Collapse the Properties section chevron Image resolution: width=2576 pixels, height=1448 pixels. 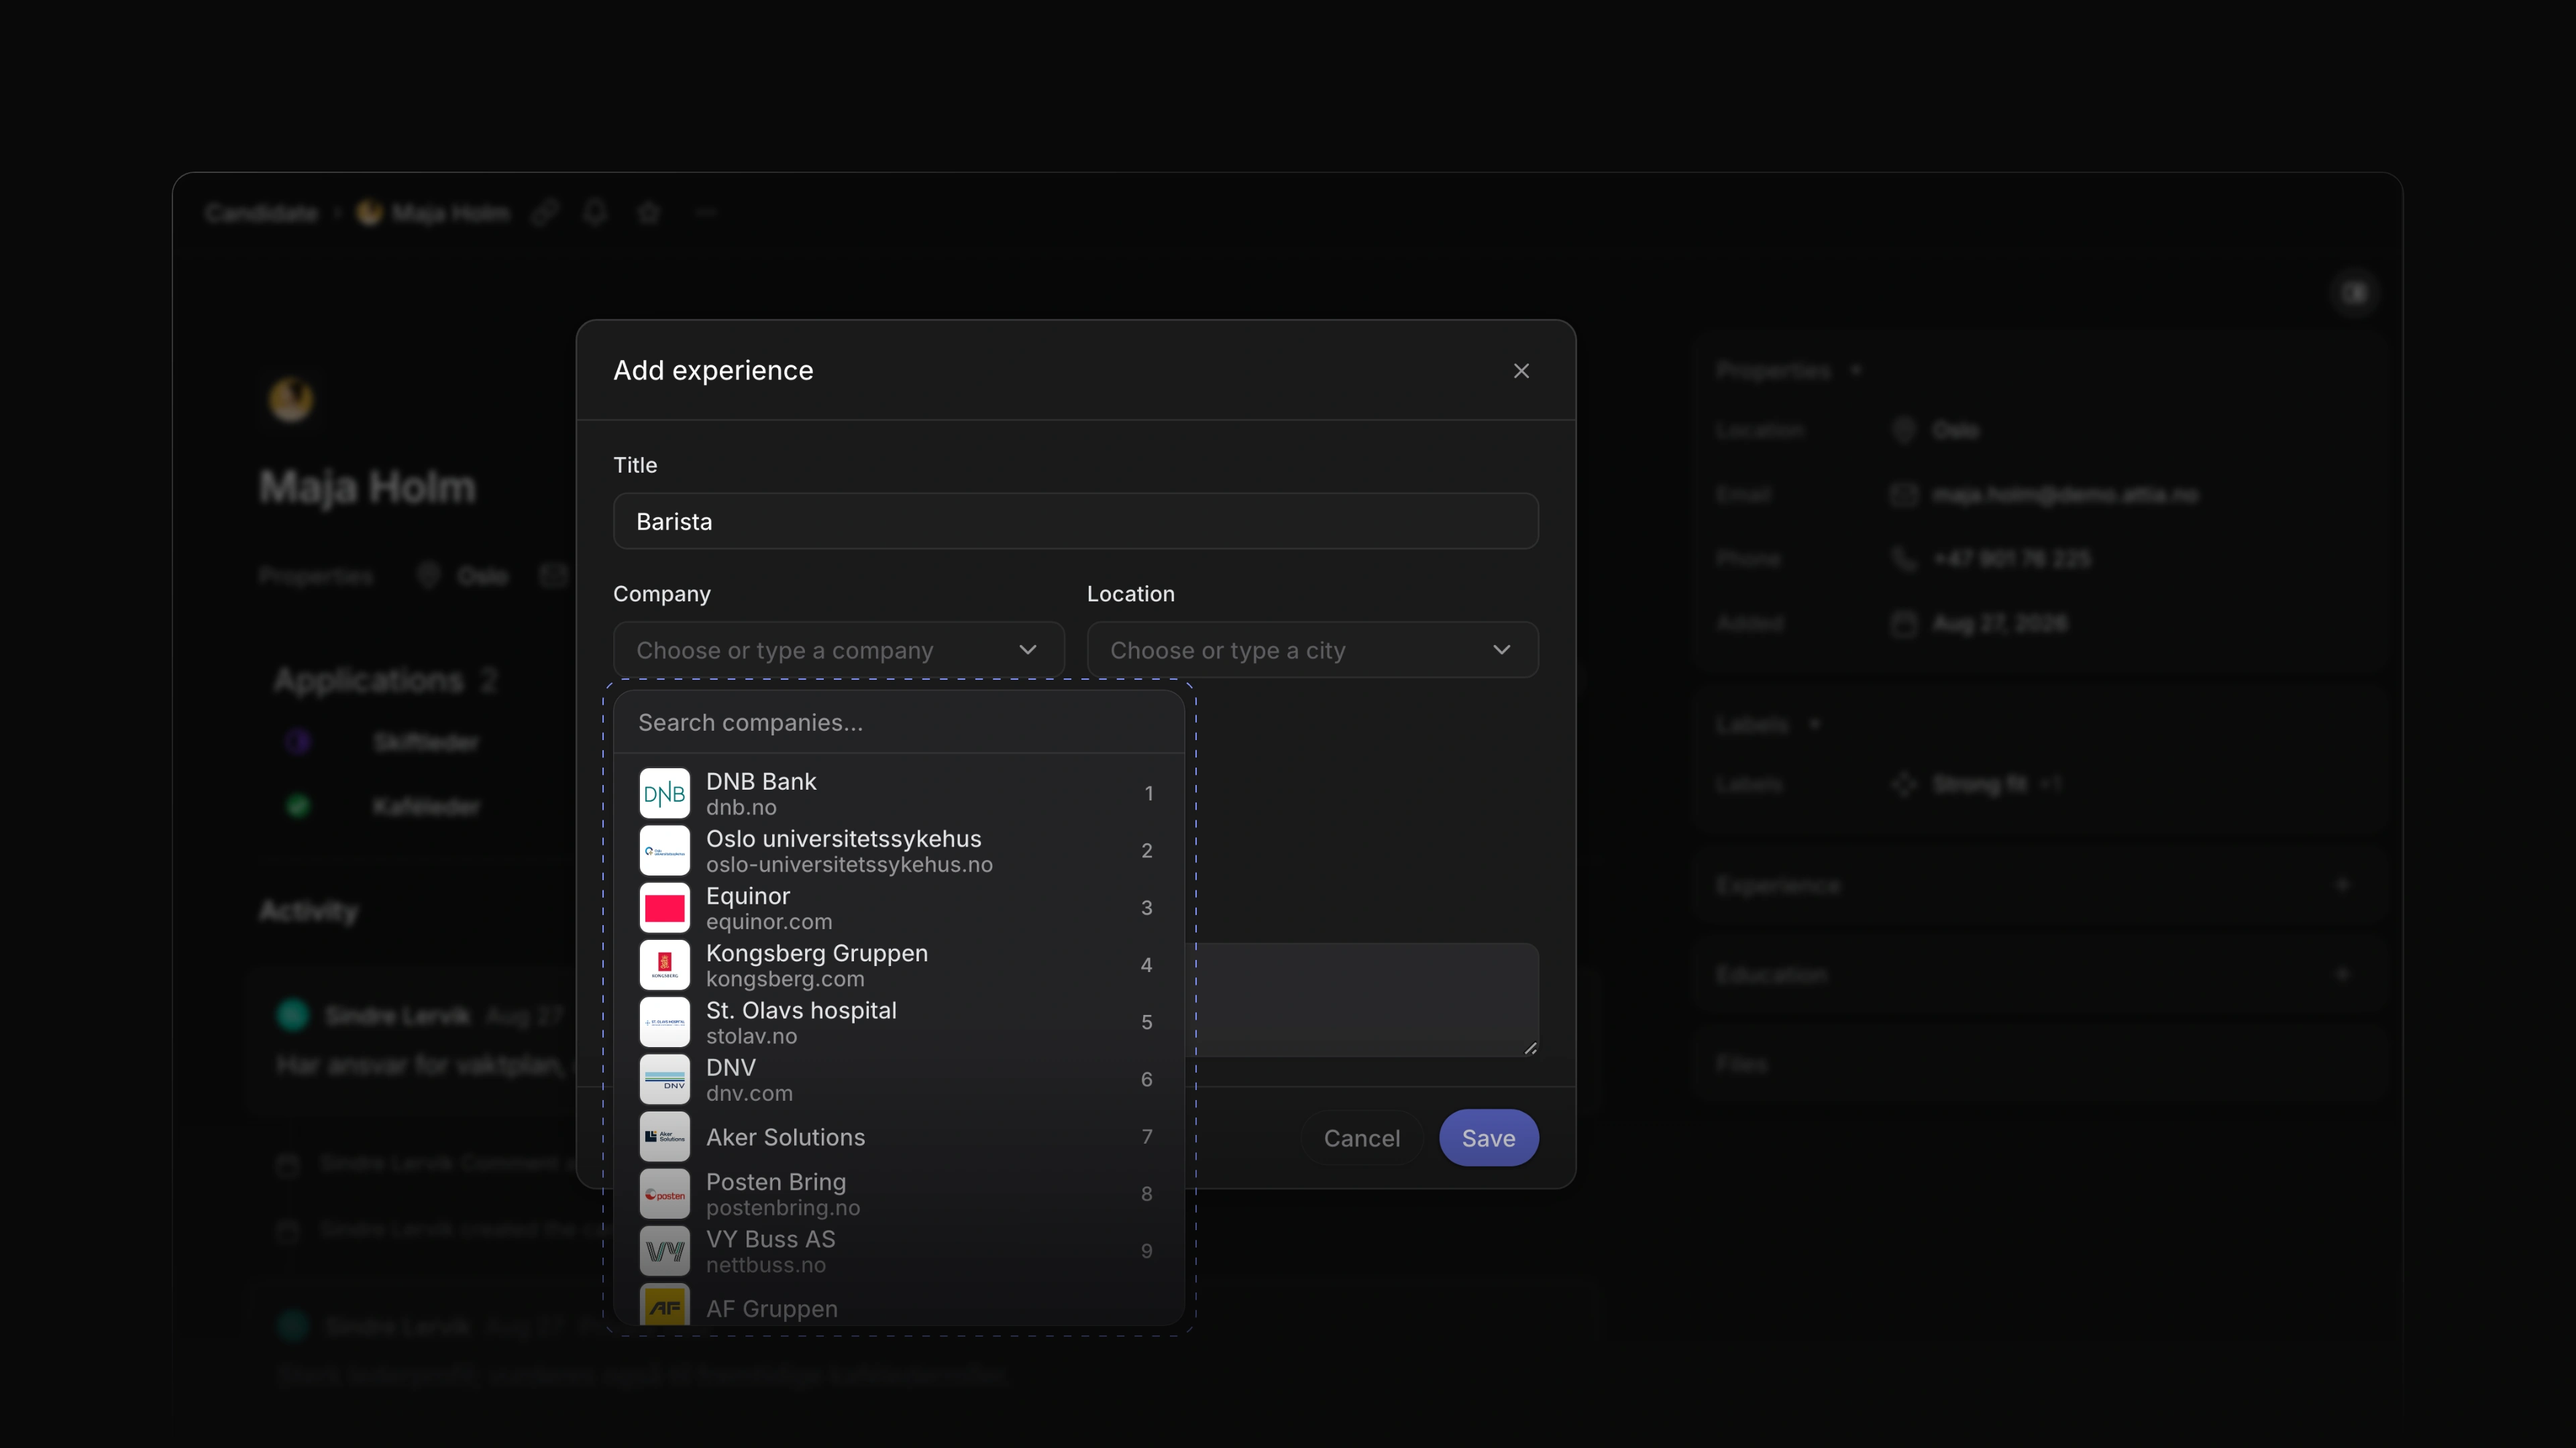tap(1856, 370)
